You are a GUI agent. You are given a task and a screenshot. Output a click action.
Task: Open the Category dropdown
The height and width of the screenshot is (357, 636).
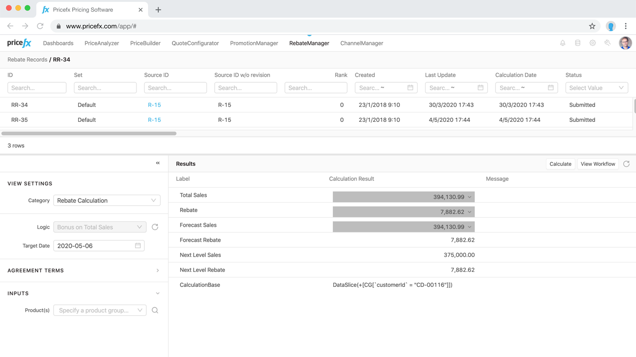[107, 201]
